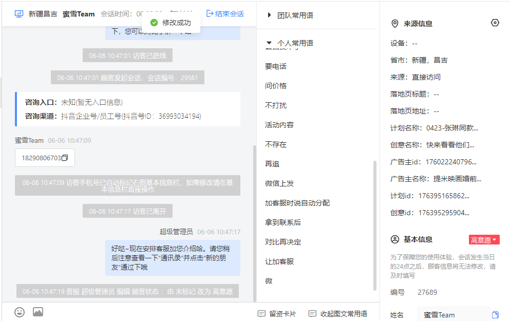This screenshot has width=510, height=321.
Task: Select the phrase 对比再决定
Action: 283,242
